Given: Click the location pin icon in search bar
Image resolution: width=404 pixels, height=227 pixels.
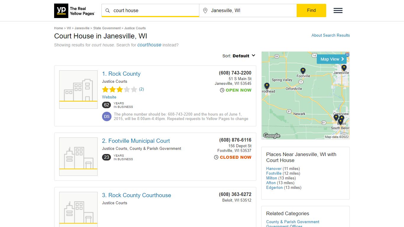Looking at the screenshot, I should click(x=205, y=11).
